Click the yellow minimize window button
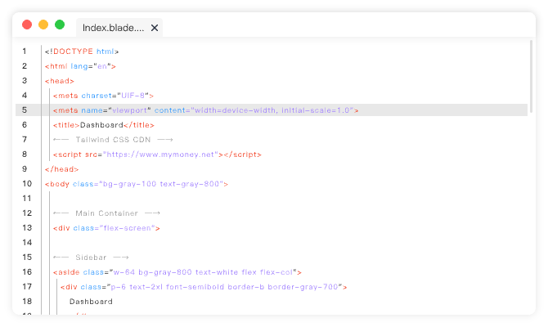This screenshot has height=327, width=548. (x=43, y=25)
